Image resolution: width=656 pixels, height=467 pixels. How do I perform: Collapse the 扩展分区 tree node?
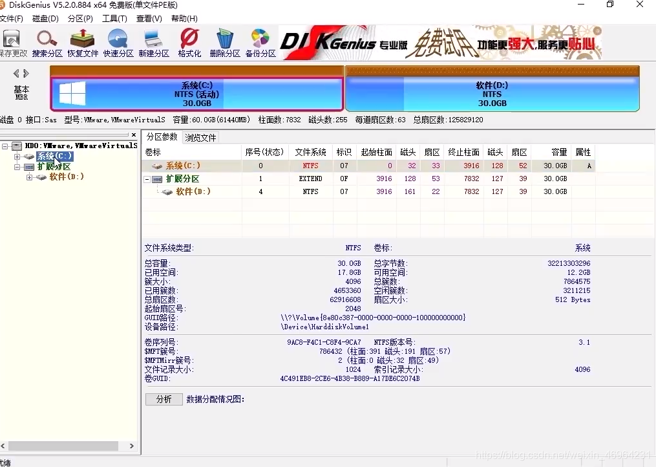(x=17, y=167)
